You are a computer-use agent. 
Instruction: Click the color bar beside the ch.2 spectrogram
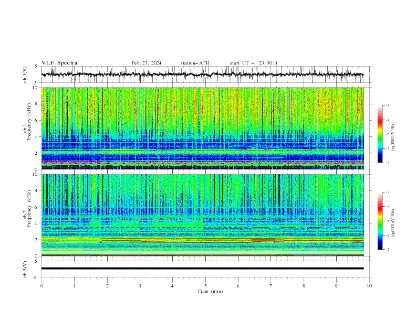pos(380,221)
